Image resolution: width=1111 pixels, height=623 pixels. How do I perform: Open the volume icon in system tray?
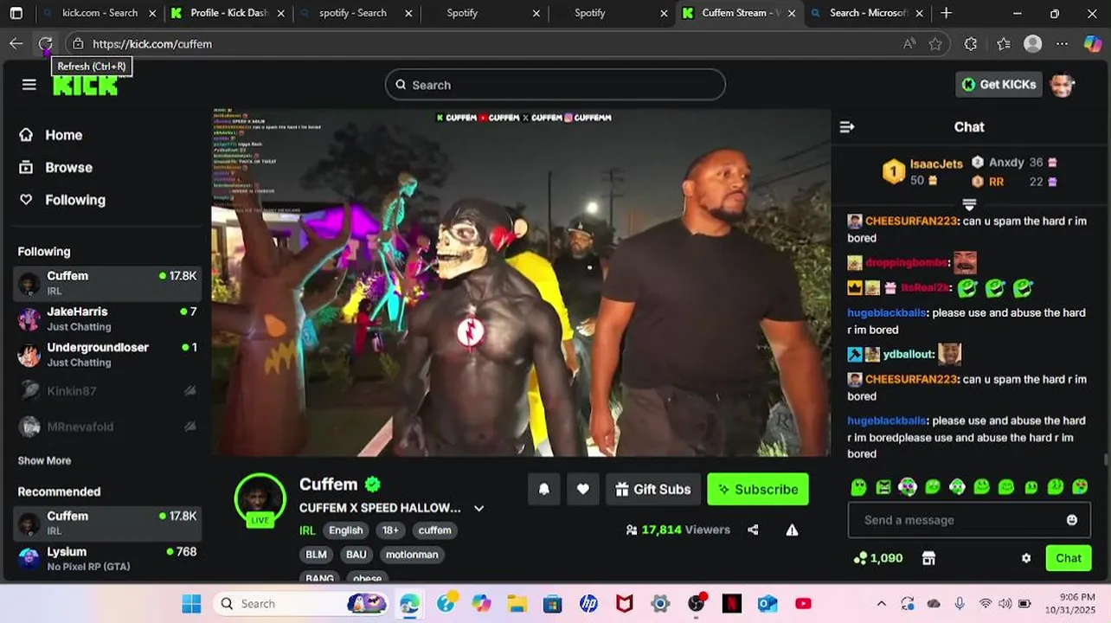click(1005, 603)
